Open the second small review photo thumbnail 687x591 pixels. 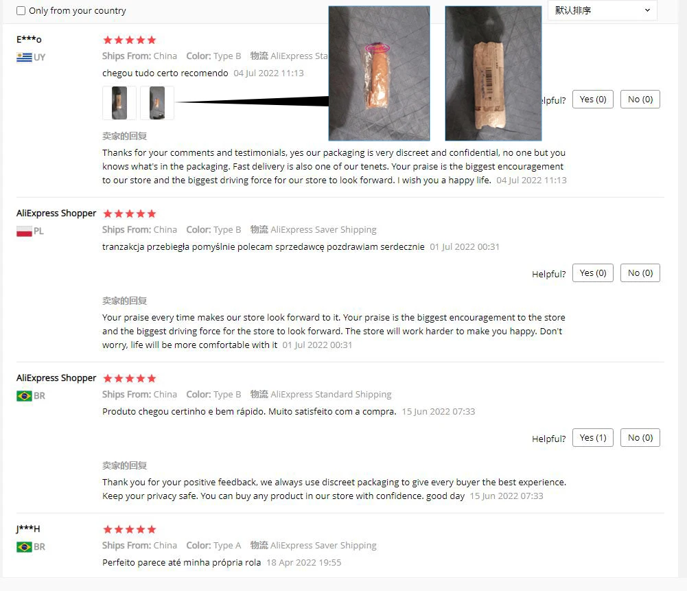(157, 103)
